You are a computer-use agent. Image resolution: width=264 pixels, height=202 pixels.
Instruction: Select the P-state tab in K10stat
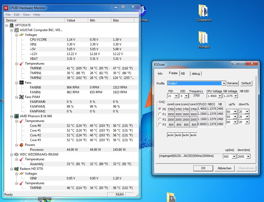coord(173,73)
